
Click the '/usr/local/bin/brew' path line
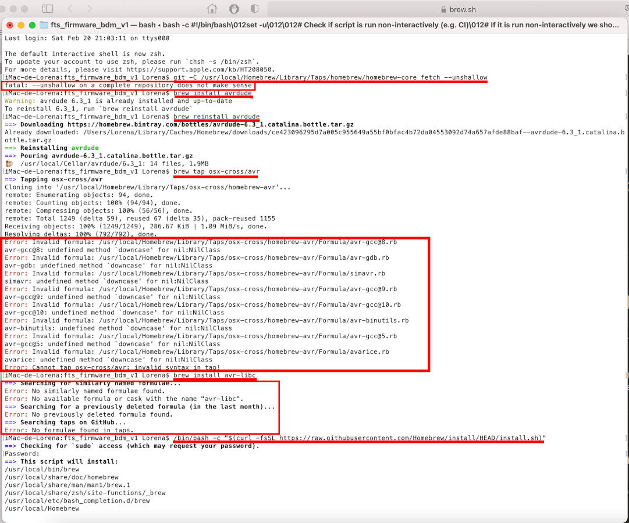[42, 470]
